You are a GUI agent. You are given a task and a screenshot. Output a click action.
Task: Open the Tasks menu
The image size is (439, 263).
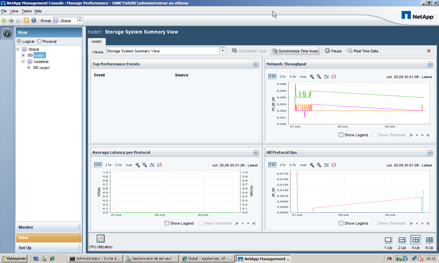(x=26, y=11)
